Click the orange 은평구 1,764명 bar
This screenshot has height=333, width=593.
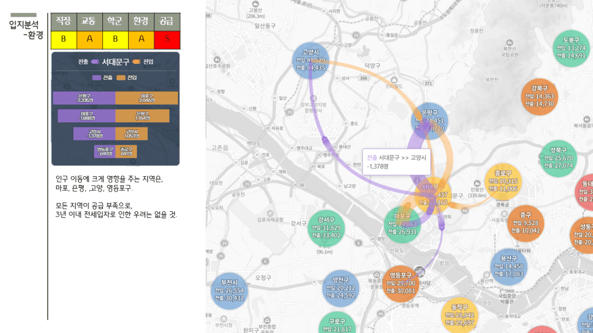pyautogui.click(x=142, y=116)
